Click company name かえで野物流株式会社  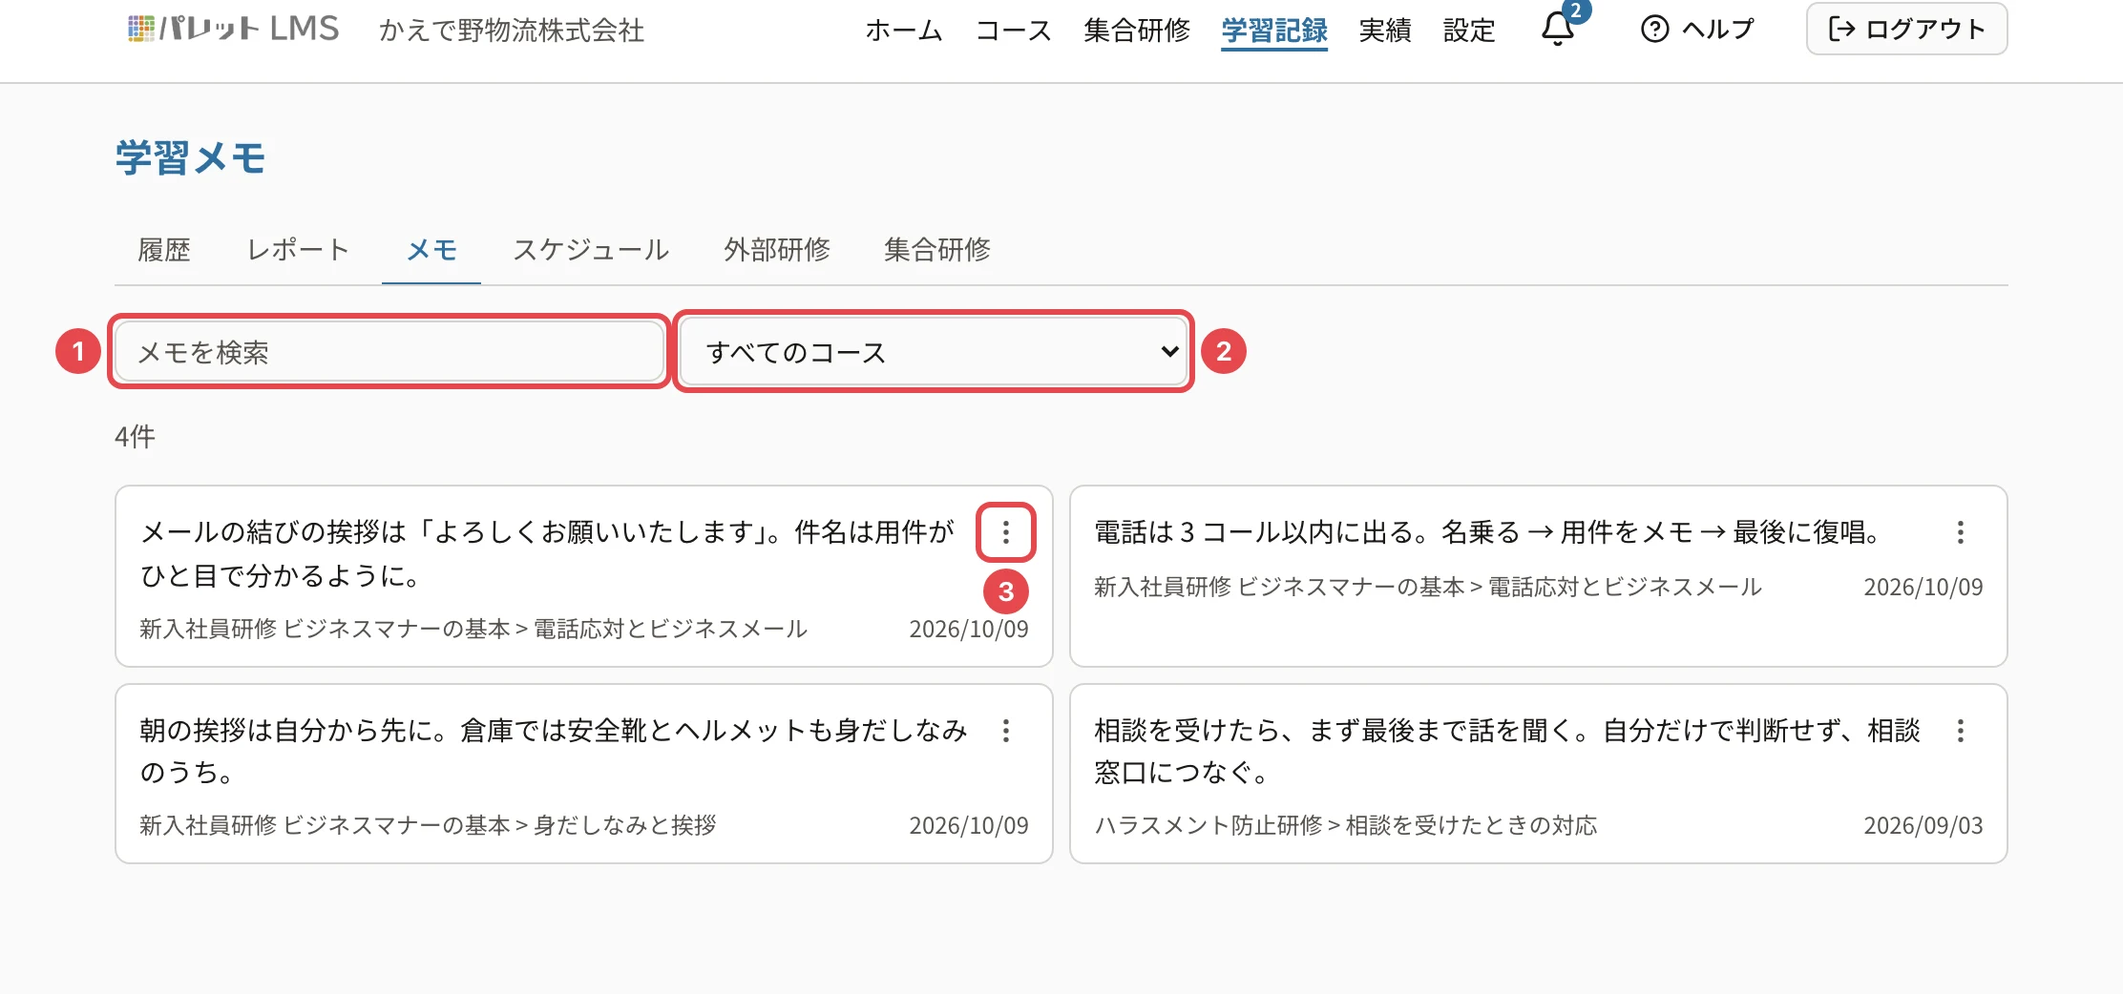[512, 31]
